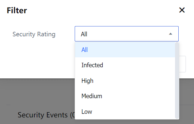This screenshot has width=194, height=124.
Task: Toggle the caret icon in Security Rating field
Action: coord(171,34)
